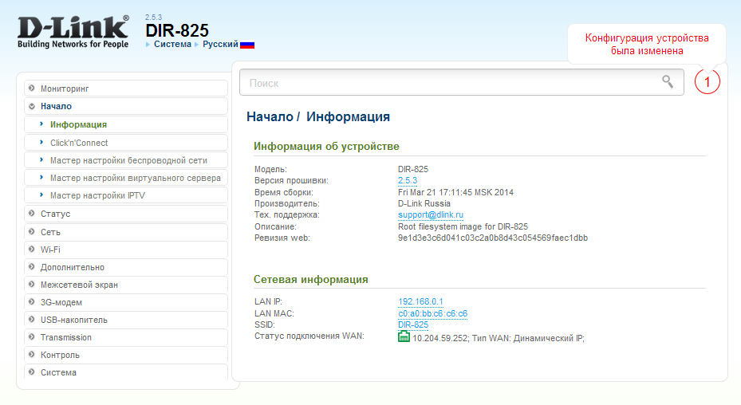Open Click'n'Connect wizard entry

click(x=126, y=143)
